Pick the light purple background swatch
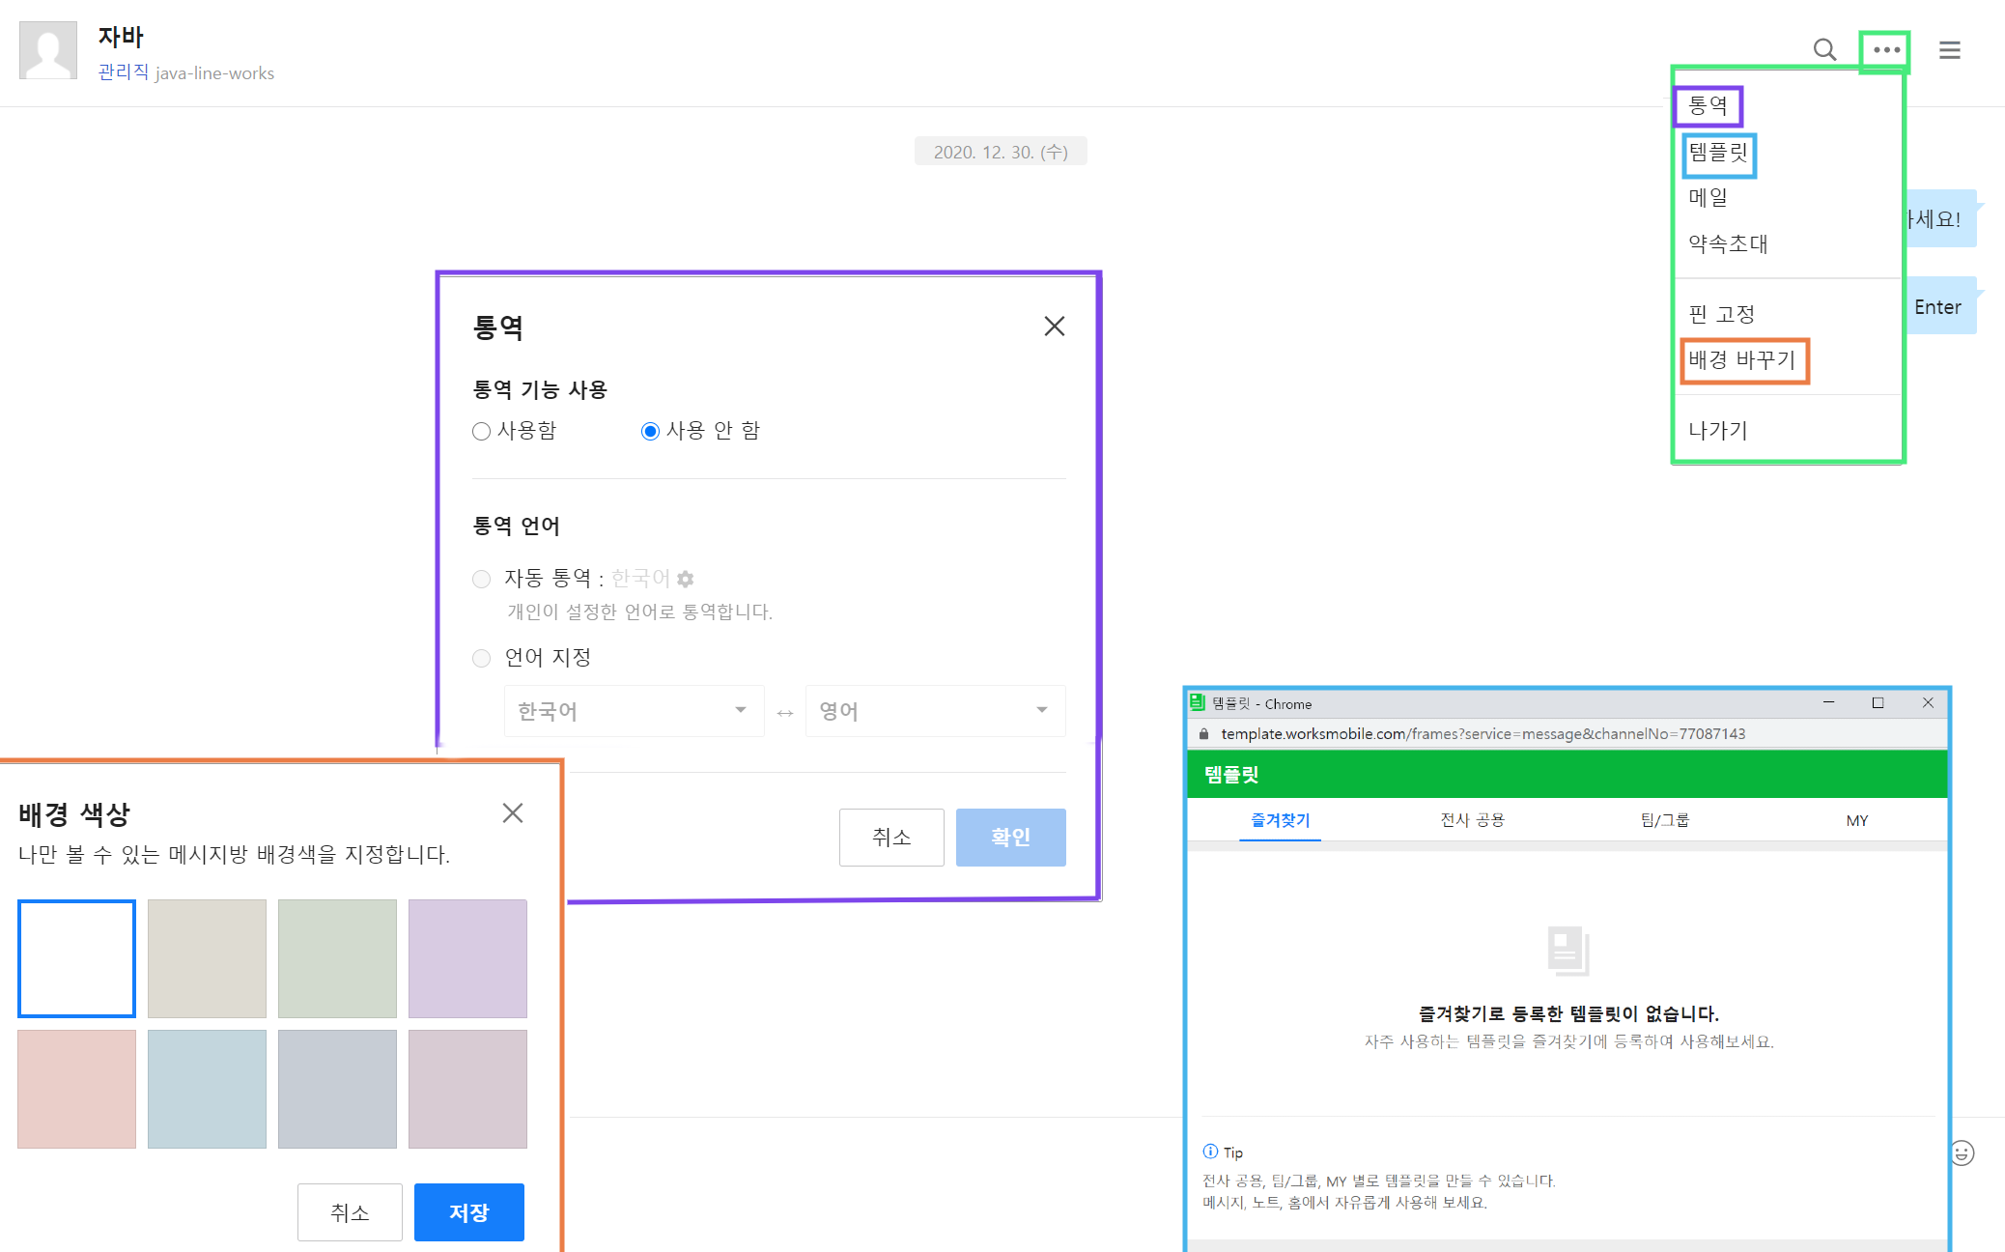Image resolution: width=2005 pixels, height=1252 pixels. (467, 958)
